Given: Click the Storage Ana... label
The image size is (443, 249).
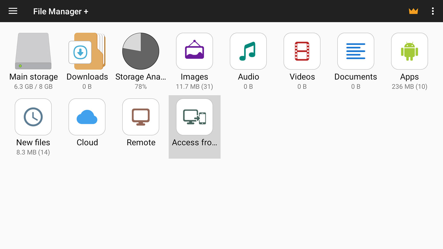Looking at the screenshot, I should click(141, 77).
